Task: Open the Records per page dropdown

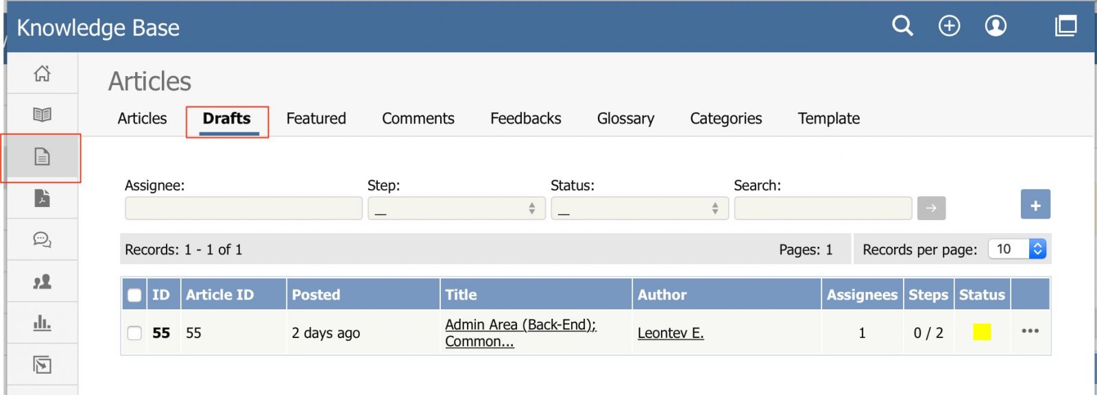Action: [1017, 249]
